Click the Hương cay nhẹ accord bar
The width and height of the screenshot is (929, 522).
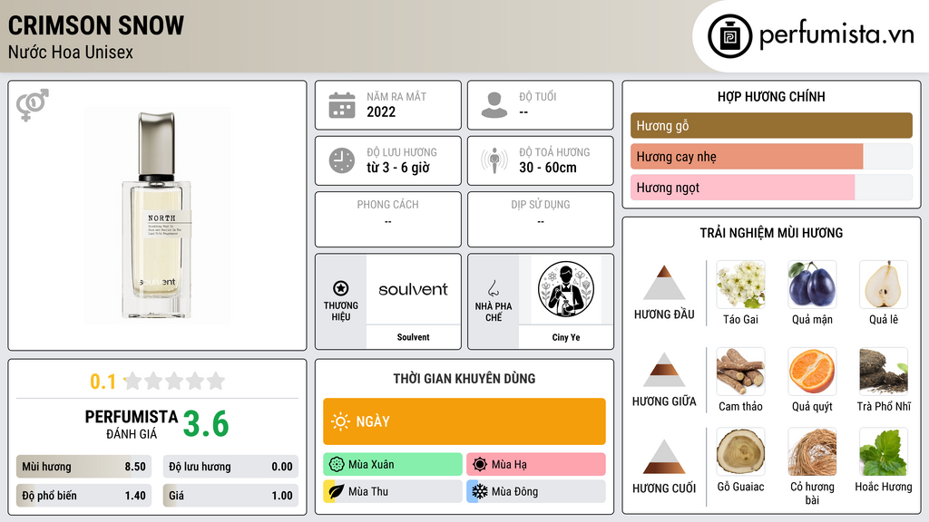(x=771, y=156)
